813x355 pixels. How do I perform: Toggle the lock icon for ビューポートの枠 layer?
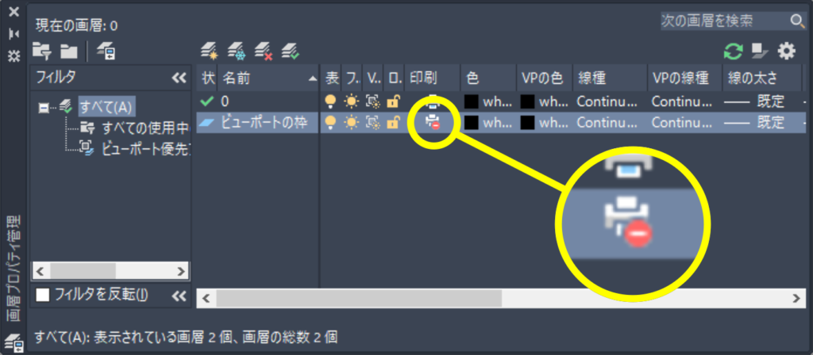394,122
